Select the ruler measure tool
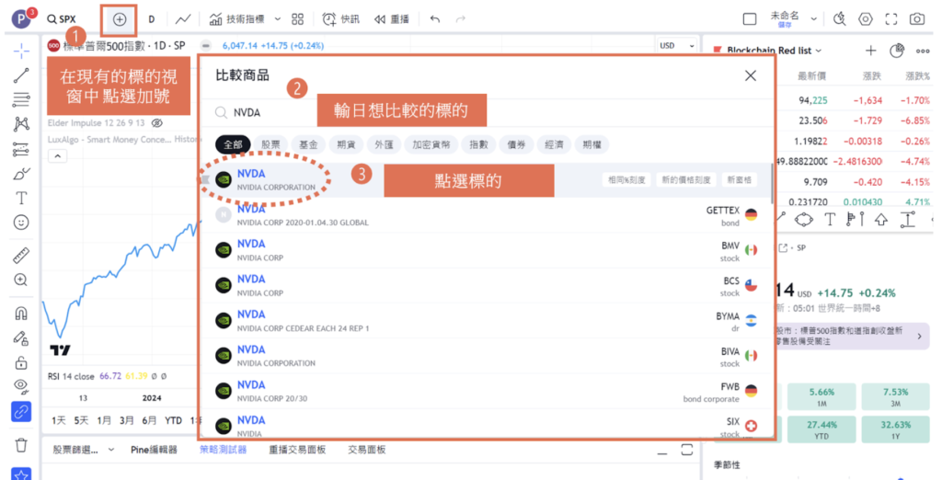The width and height of the screenshot is (942, 480). click(x=21, y=255)
